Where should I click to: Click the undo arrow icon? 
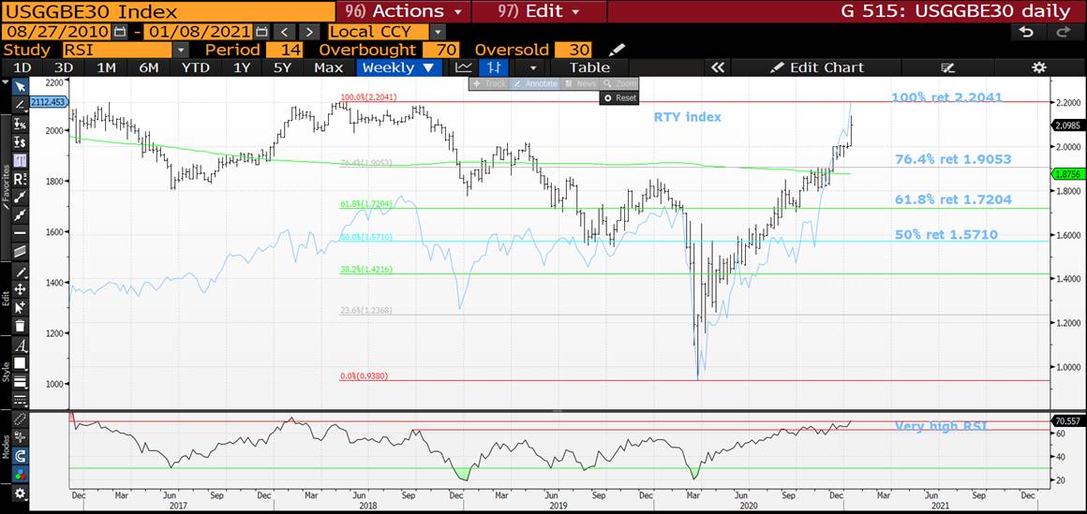coord(1026,32)
